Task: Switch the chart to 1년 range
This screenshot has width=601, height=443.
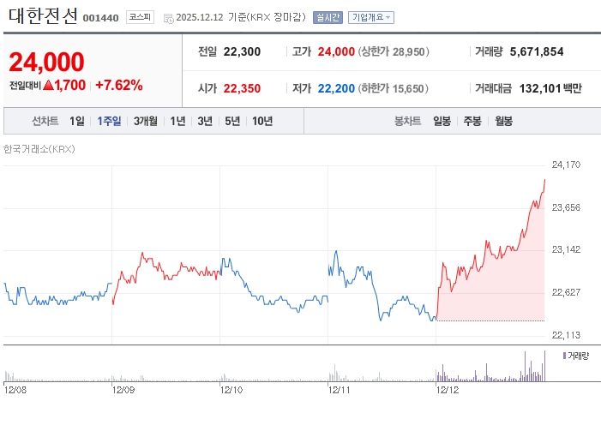Action: coord(177,121)
